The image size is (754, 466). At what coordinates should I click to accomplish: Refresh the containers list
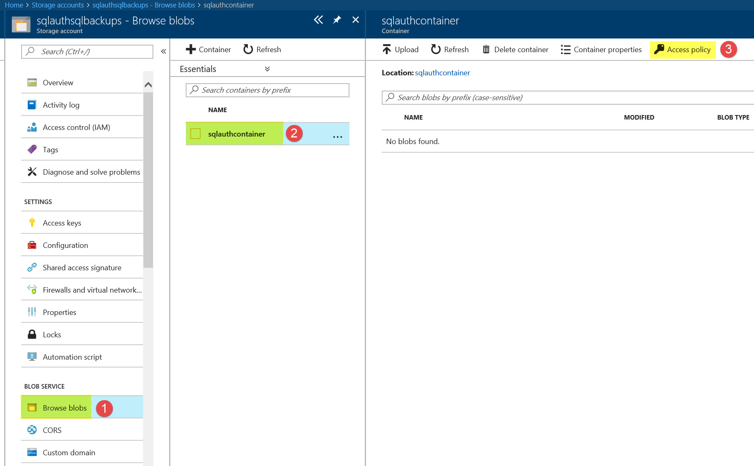point(262,49)
